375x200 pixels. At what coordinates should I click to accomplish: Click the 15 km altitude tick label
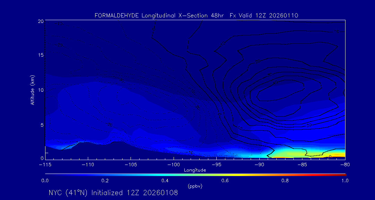[x=40, y=56]
